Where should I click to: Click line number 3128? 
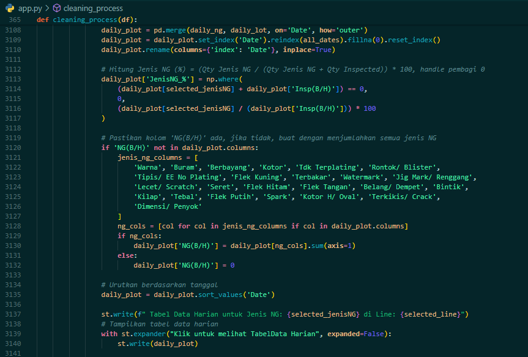(x=13, y=226)
